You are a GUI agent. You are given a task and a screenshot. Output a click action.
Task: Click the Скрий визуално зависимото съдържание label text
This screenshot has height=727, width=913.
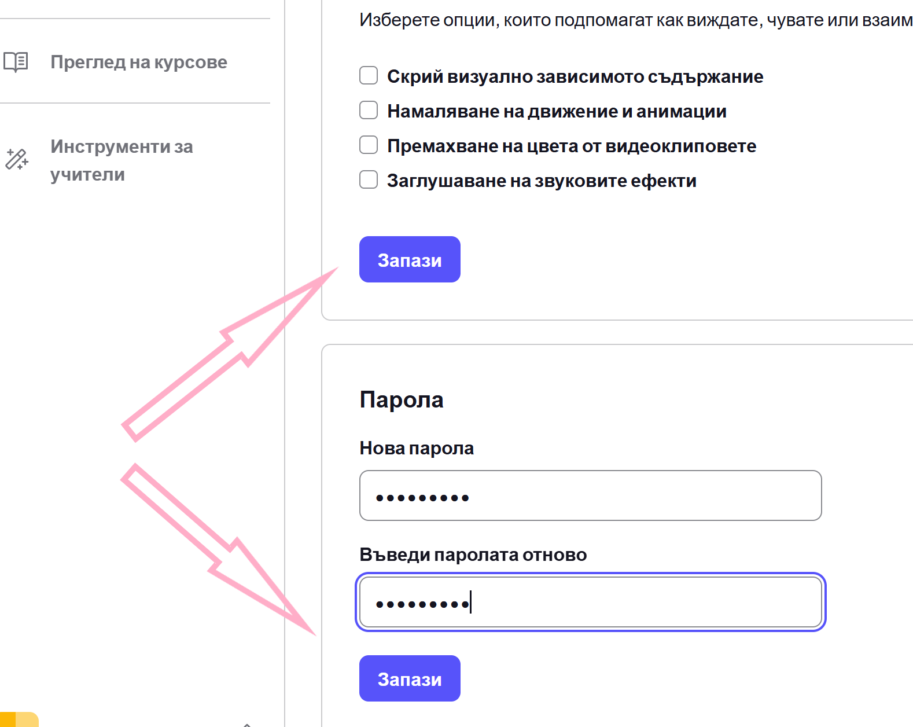tap(575, 76)
